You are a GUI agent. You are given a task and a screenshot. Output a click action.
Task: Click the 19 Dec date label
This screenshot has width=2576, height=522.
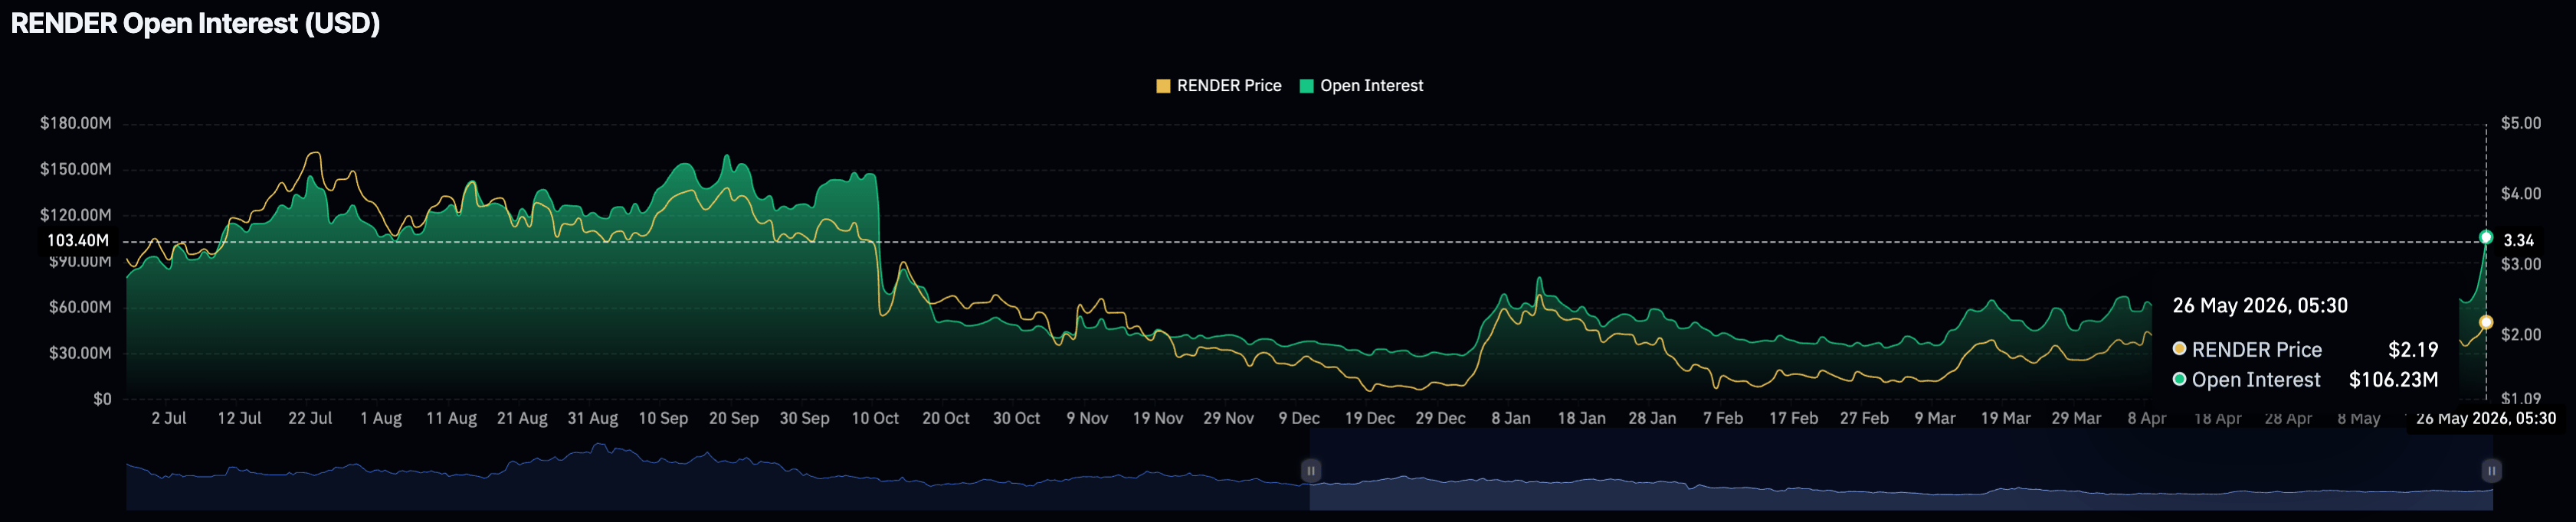1370,418
